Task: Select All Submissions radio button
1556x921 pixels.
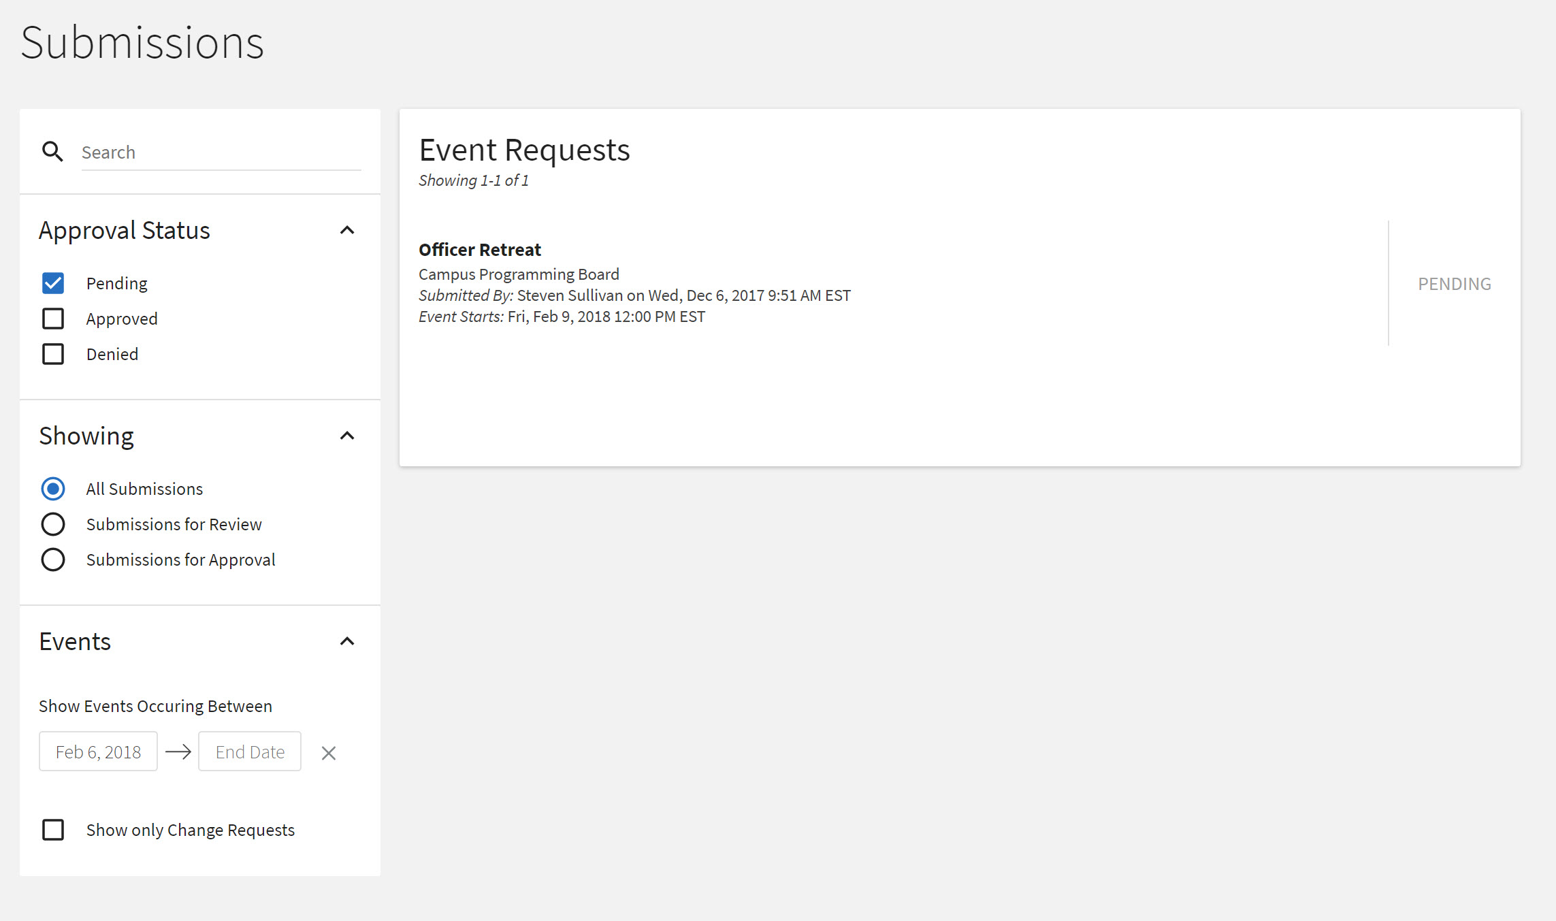Action: click(53, 489)
